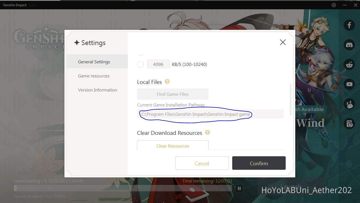Open the Facebook social icon
360x203 pixels.
click(x=349, y=25)
